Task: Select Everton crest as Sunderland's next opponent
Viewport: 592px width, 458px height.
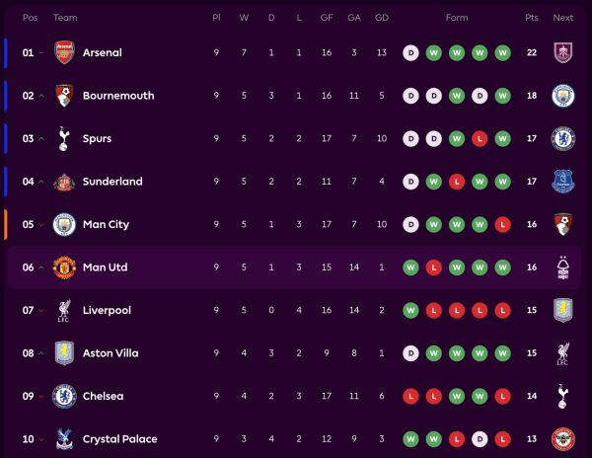Action: (563, 182)
